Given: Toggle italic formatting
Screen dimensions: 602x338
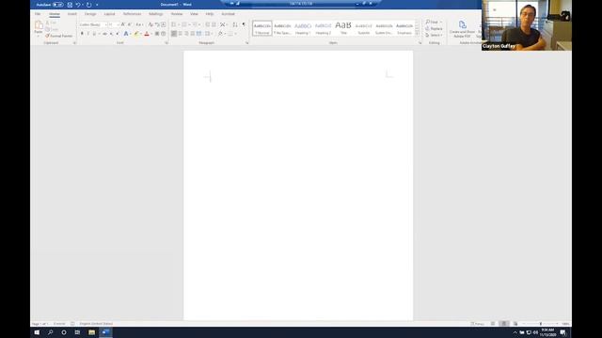Looking at the screenshot, I should [x=87, y=34].
